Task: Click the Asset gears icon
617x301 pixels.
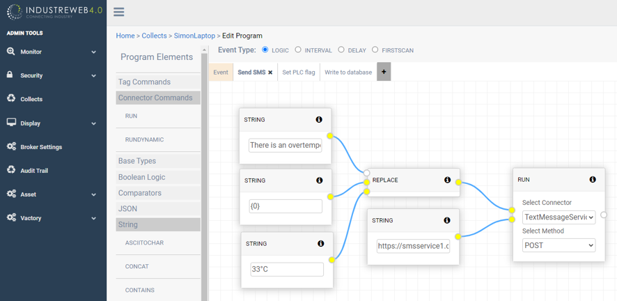Action: pos(11,194)
